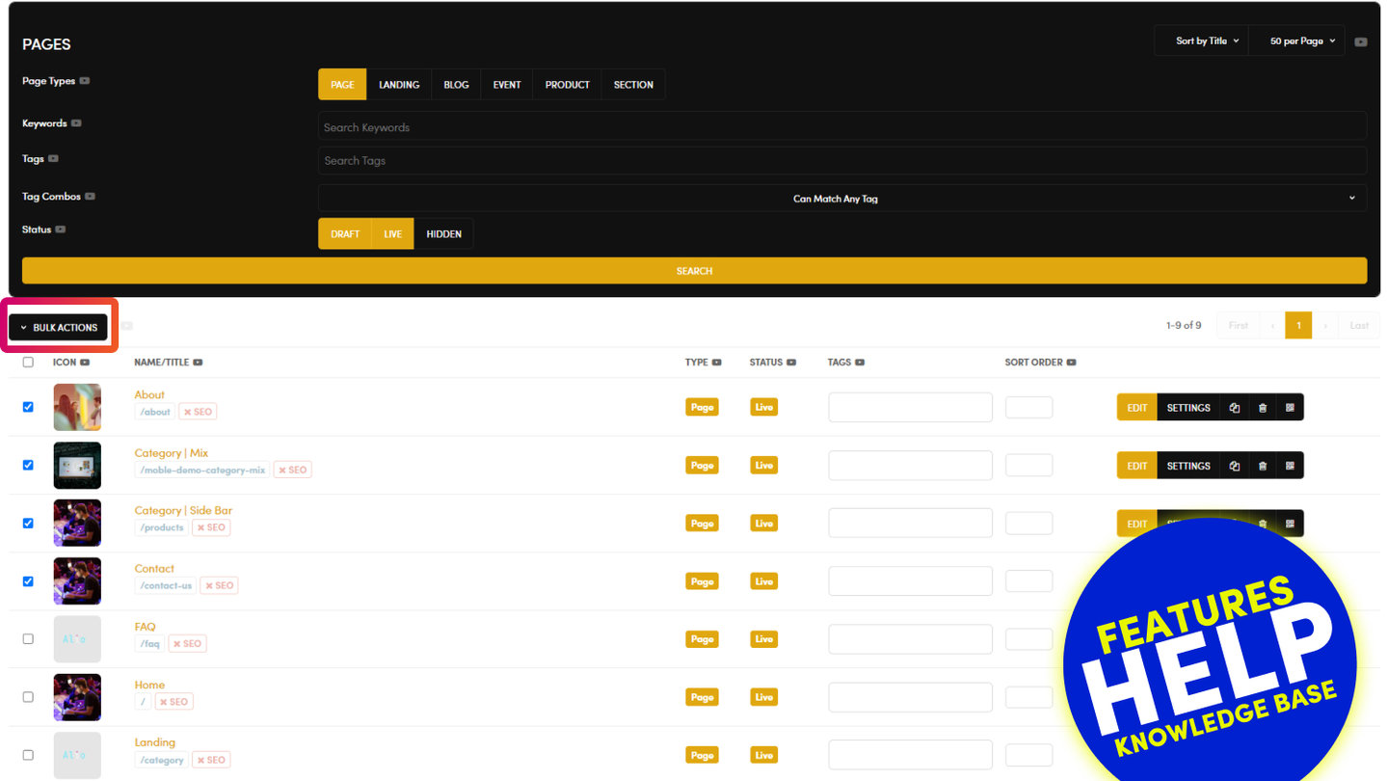The width and height of the screenshot is (1387, 781).
Task: Uncheck the About page checkbox
Action: tap(28, 407)
